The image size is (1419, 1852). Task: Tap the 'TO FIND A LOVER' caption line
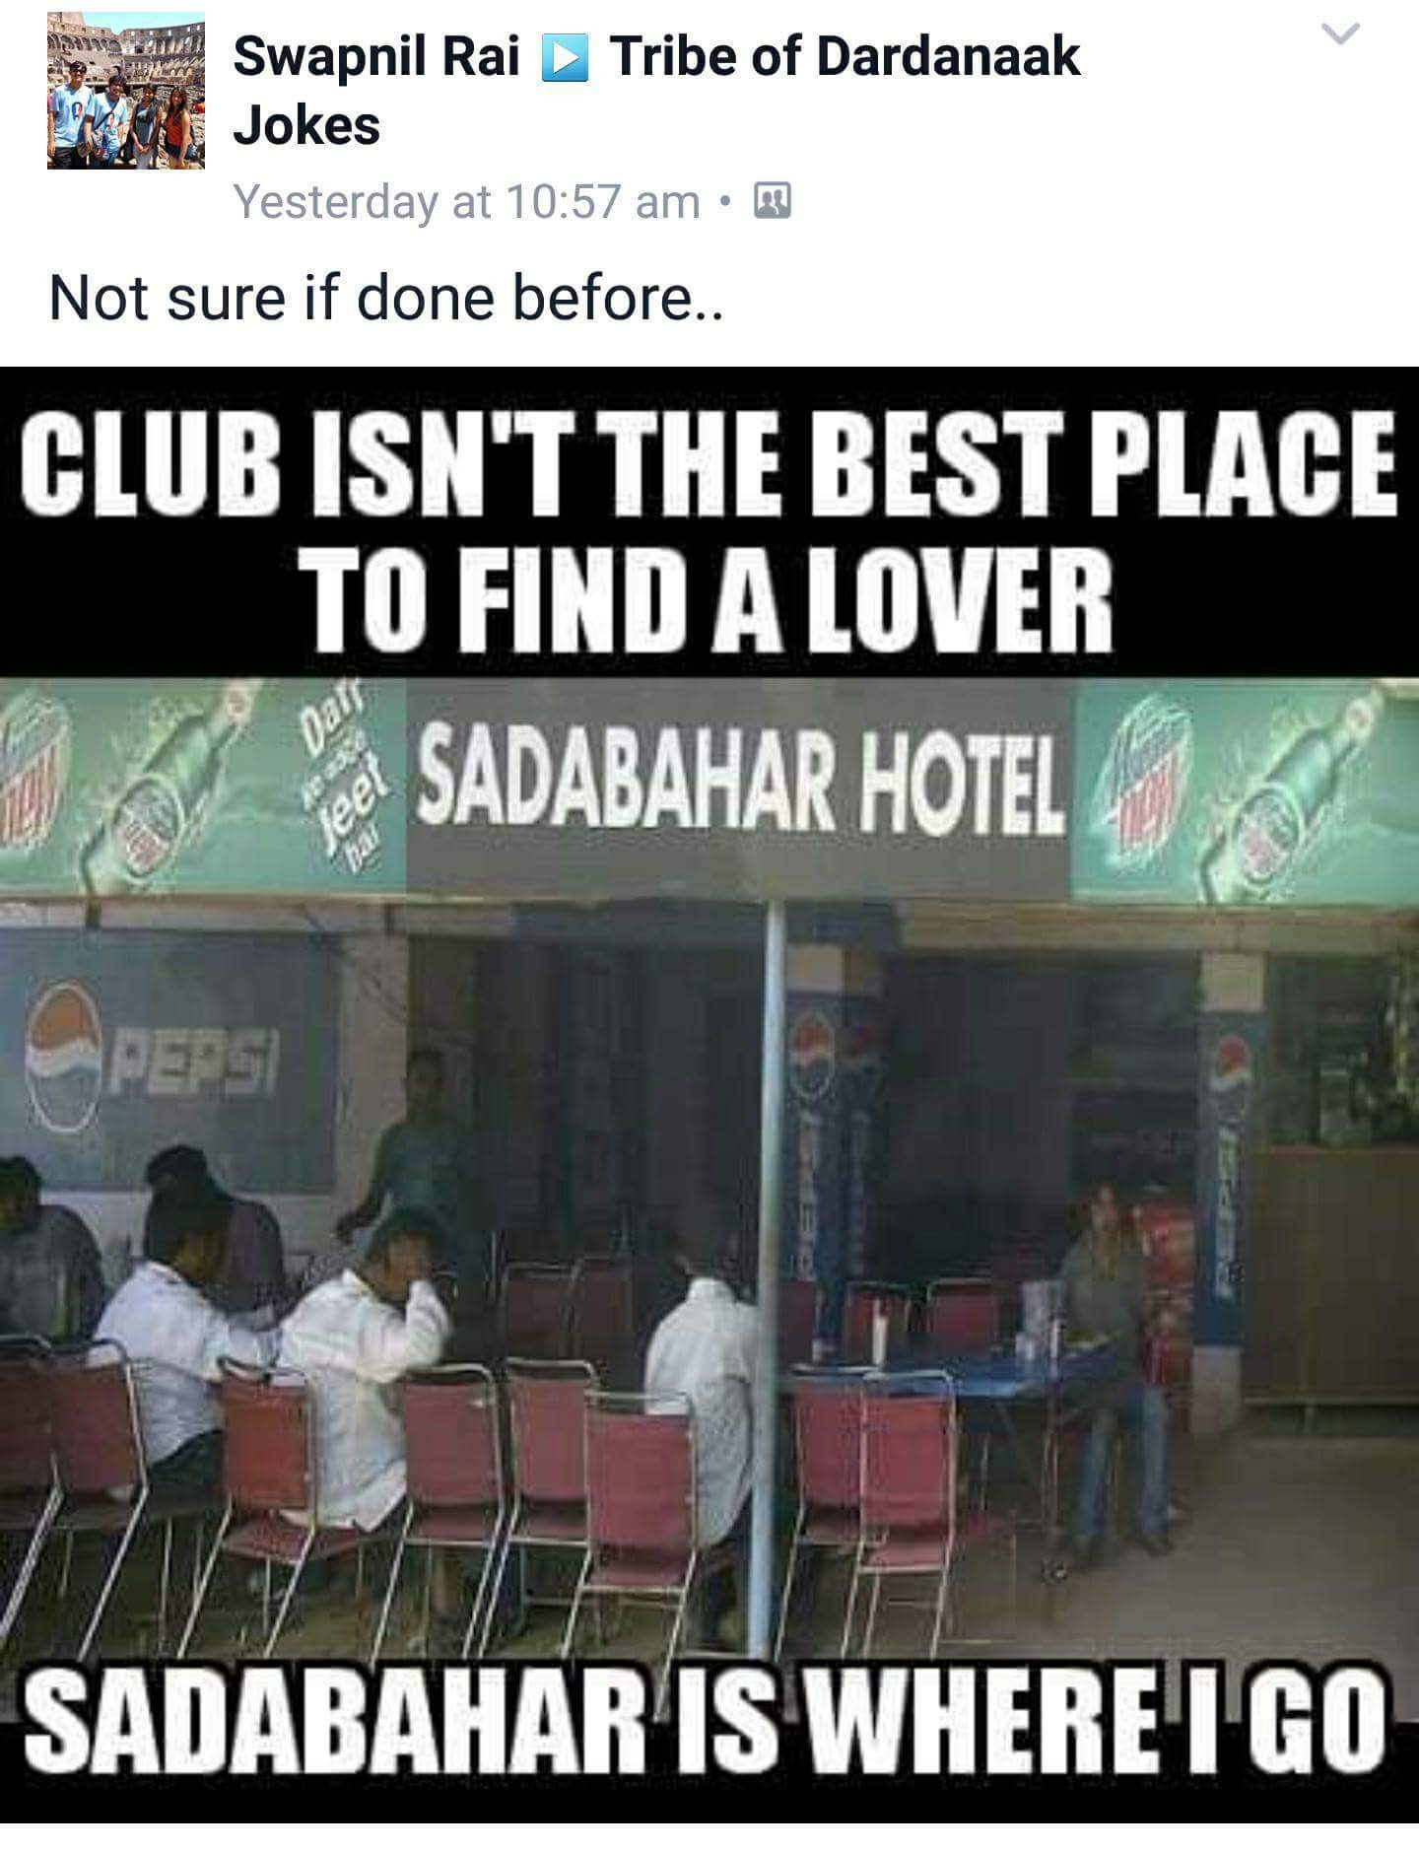point(712,596)
